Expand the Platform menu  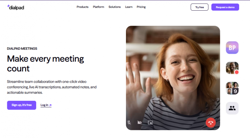pyautogui.click(x=98, y=7)
